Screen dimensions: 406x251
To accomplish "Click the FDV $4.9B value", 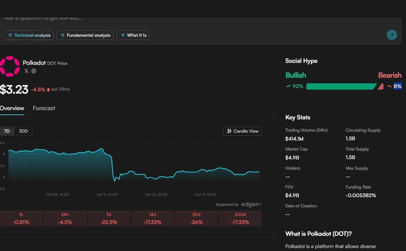I will 292,195.
